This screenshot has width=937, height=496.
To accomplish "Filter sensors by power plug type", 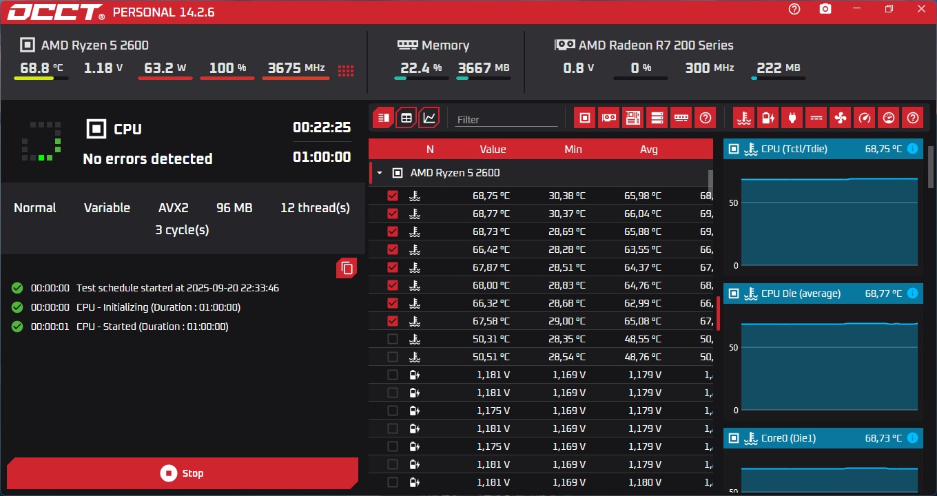I will [792, 118].
